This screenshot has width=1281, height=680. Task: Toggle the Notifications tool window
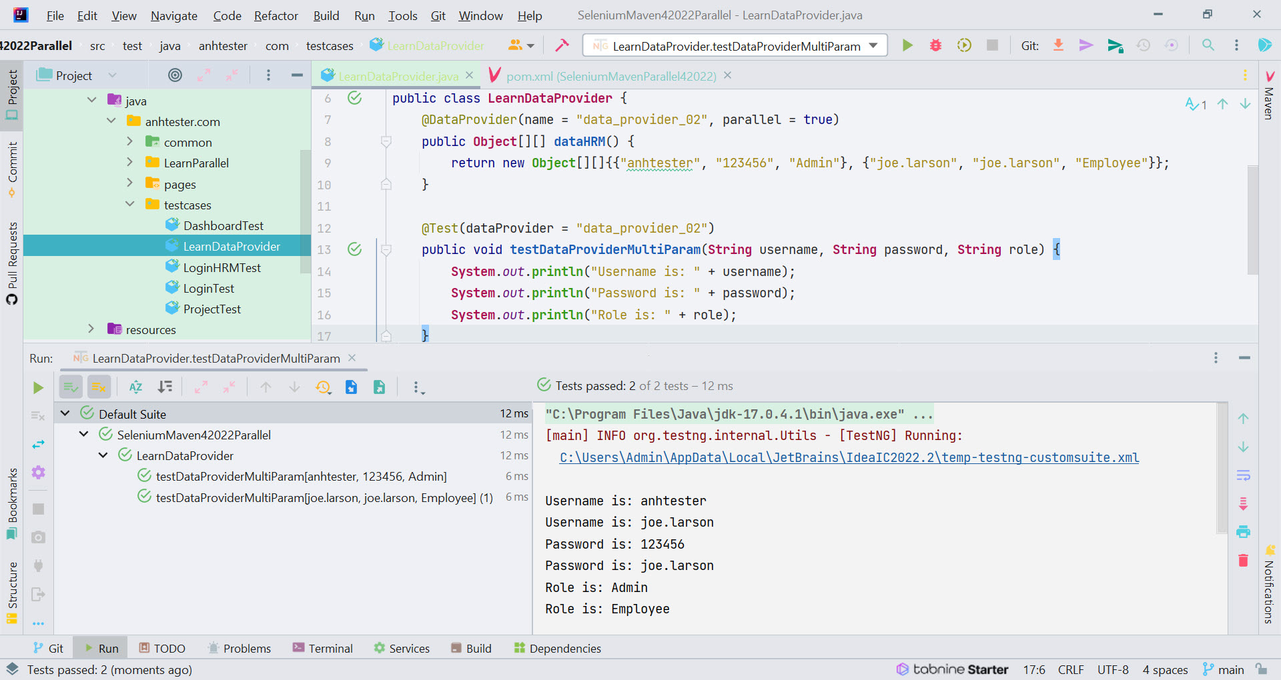coord(1270,584)
